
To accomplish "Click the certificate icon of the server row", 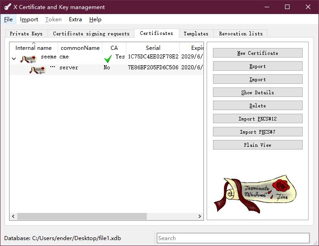I will (x=38, y=70).
